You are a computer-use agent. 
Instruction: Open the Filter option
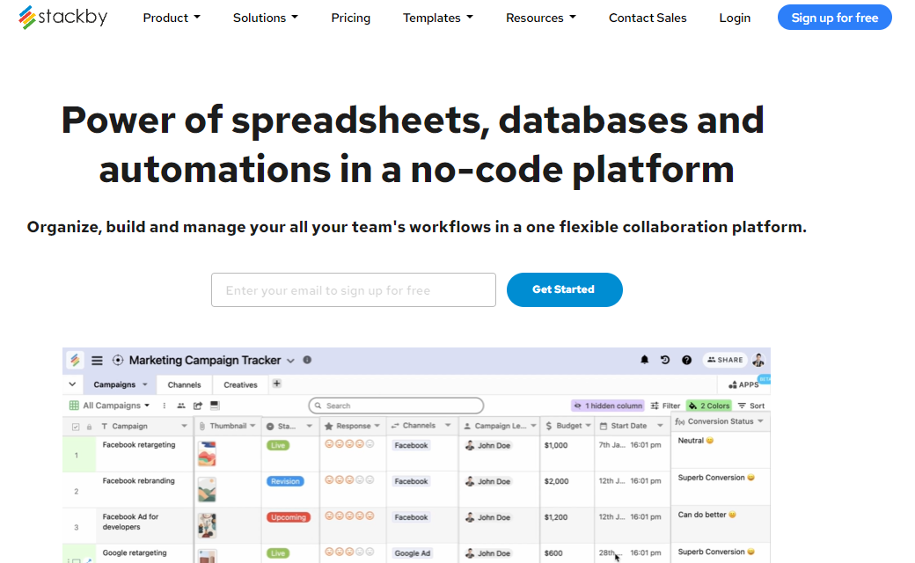(x=666, y=406)
